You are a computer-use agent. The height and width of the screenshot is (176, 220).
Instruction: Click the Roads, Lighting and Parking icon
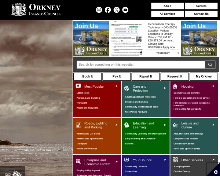click(78, 125)
